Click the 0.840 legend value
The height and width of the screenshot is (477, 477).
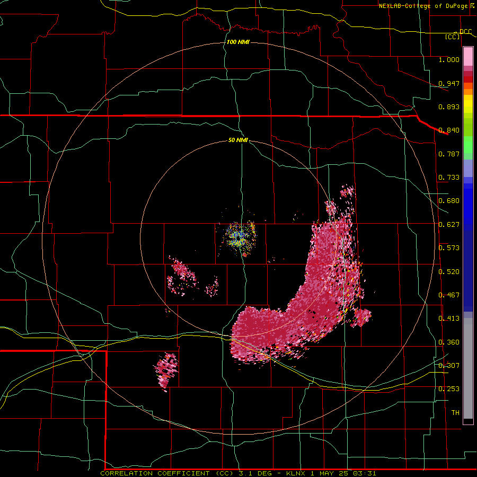pyautogui.click(x=449, y=130)
